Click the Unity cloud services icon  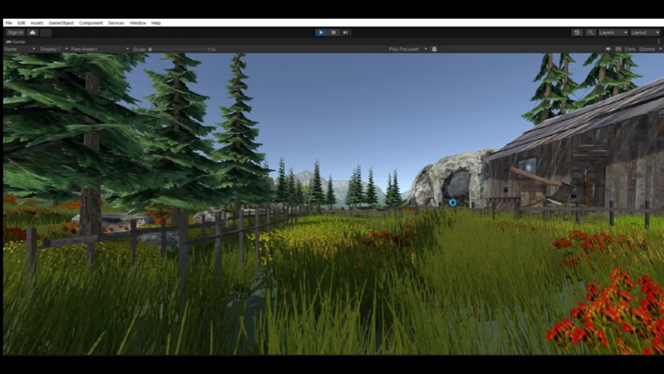coord(32,32)
